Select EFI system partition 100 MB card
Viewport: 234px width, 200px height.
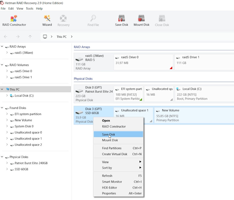[x=128, y=94]
